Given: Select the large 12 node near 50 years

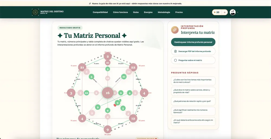Looking at the screenshot, I should (133, 118).
